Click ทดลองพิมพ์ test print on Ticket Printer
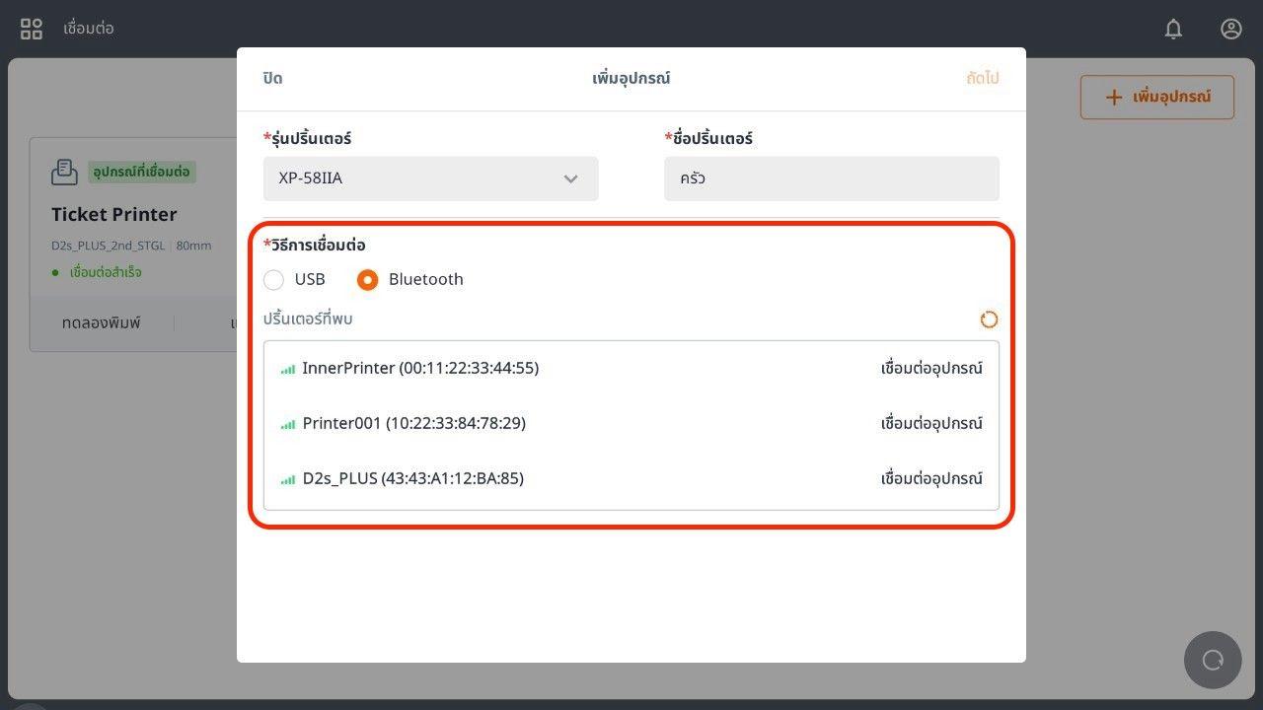Viewport: 1263px width, 710px height. pos(102,322)
